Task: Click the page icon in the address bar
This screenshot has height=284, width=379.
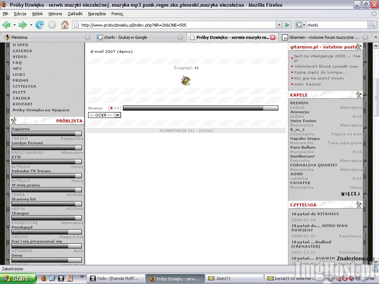Action: [76, 25]
